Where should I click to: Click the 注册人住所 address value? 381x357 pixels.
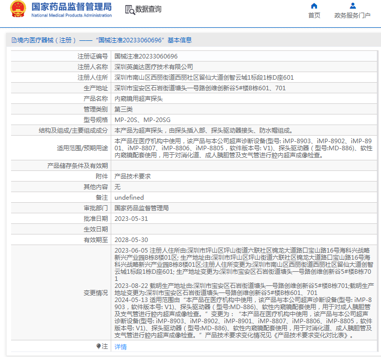pos(204,78)
